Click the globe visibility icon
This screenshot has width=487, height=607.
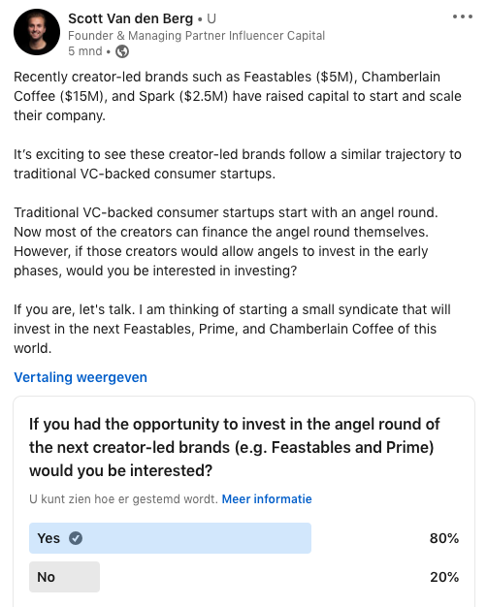122,51
